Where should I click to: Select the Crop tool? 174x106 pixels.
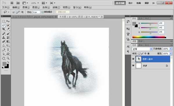(x=4, y=29)
